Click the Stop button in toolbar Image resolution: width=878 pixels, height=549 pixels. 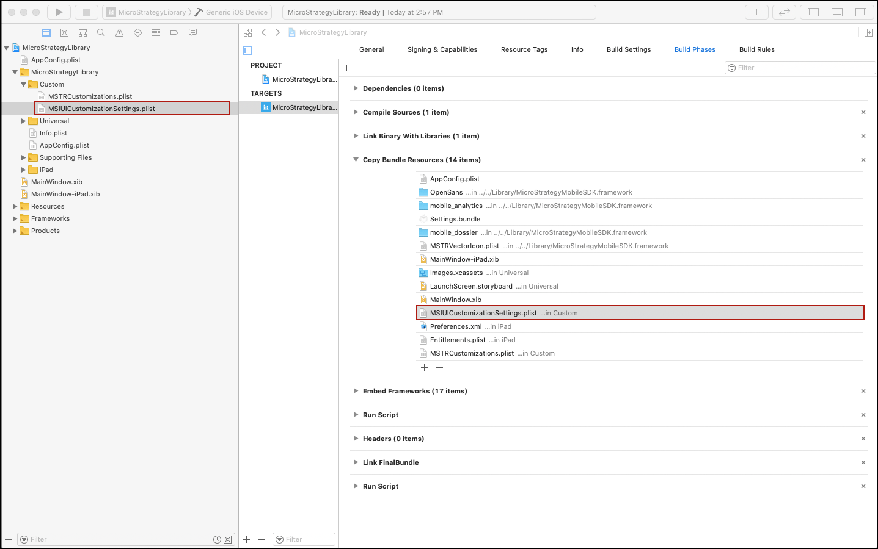coord(86,12)
